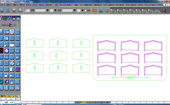The width and height of the screenshot is (170, 105).
Task: Click the blue circle icon in left panel
Action: click(x=9, y=18)
